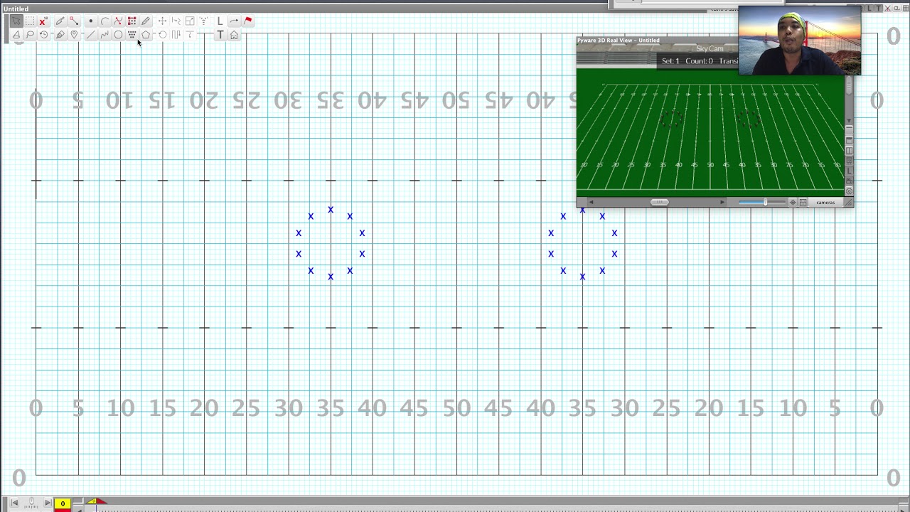The height and width of the screenshot is (512, 910).
Task: Toggle the L labels icon in Real View sidebar
Action: click(x=849, y=171)
